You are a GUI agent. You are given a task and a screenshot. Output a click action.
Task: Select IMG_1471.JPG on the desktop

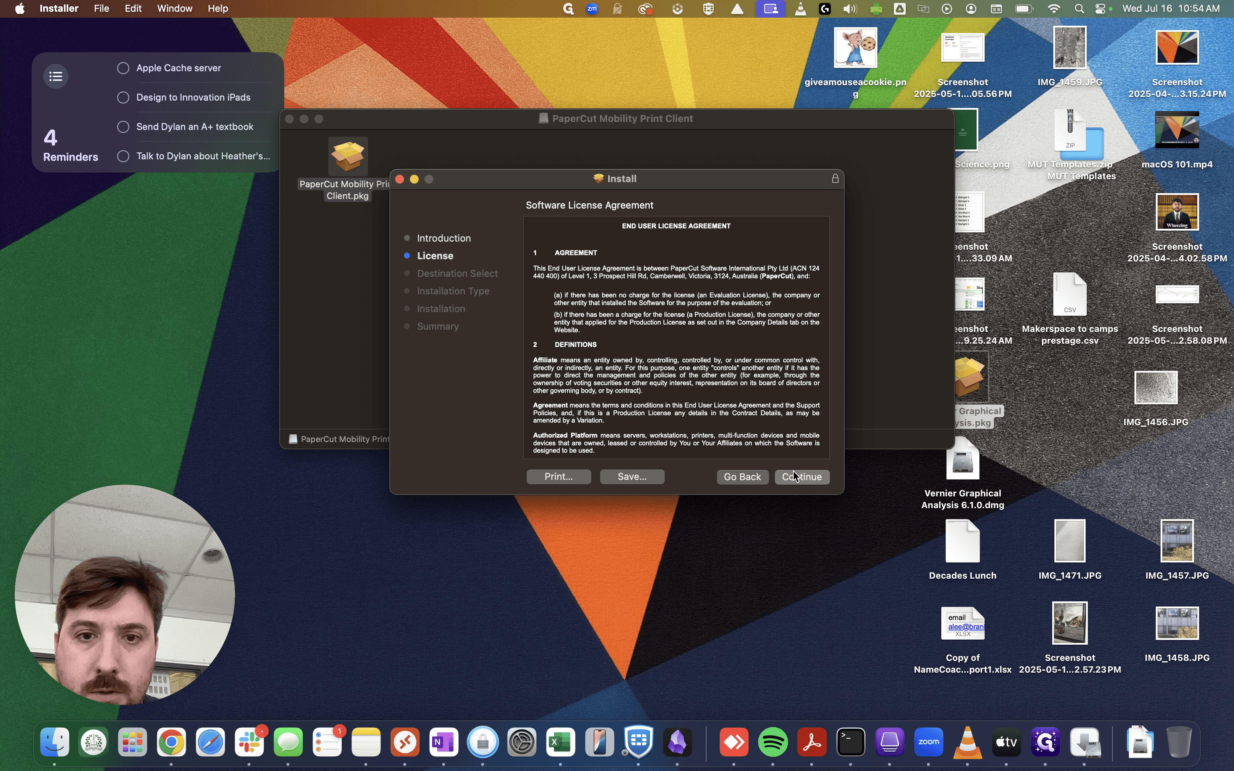[x=1070, y=541]
